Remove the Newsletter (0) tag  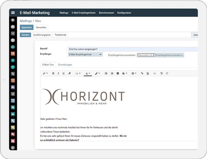[x=154, y=55]
